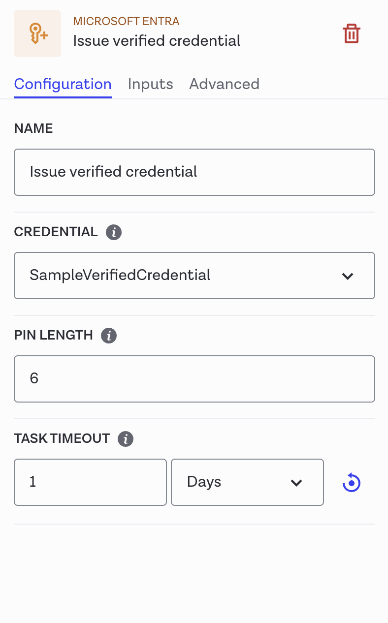Screen dimensions: 388x623
Task: Show info for the PIN Length field
Action: (109, 336)
